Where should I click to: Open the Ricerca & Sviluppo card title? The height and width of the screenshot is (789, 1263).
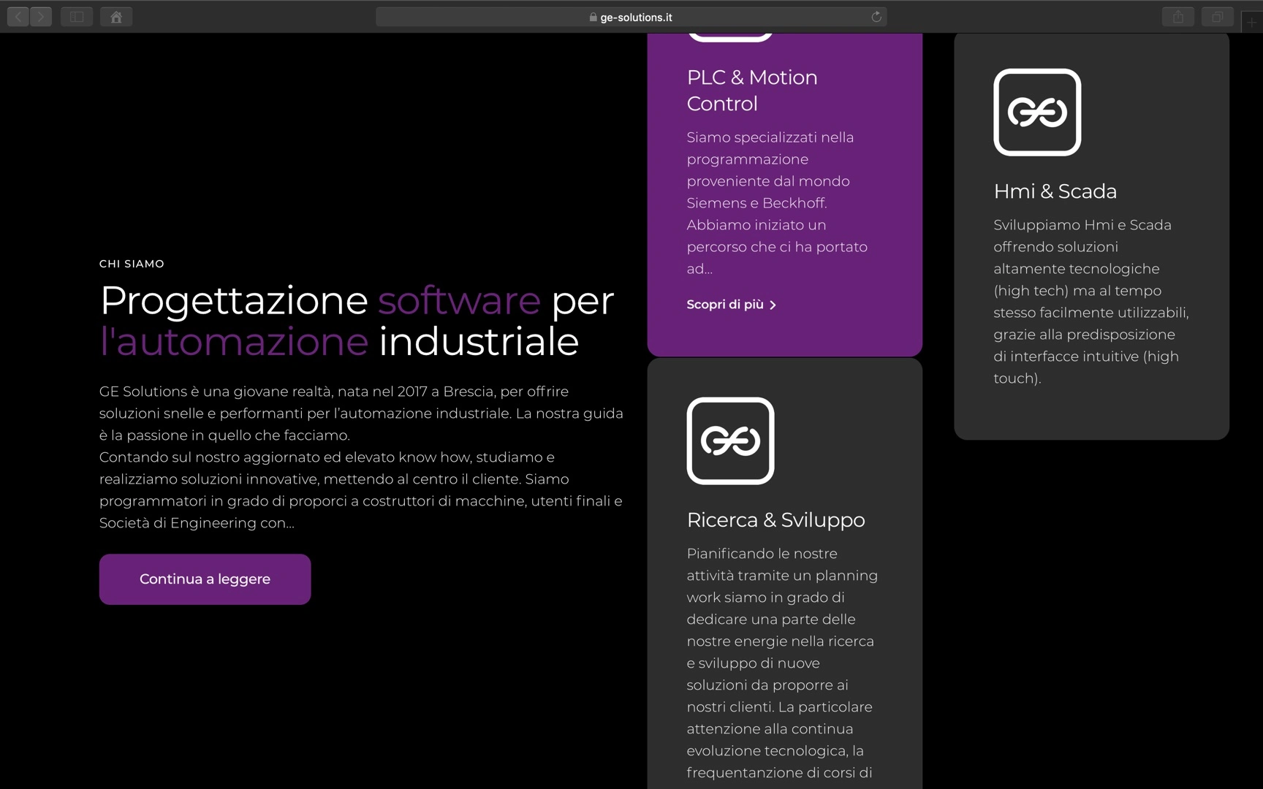coord(775,520)
